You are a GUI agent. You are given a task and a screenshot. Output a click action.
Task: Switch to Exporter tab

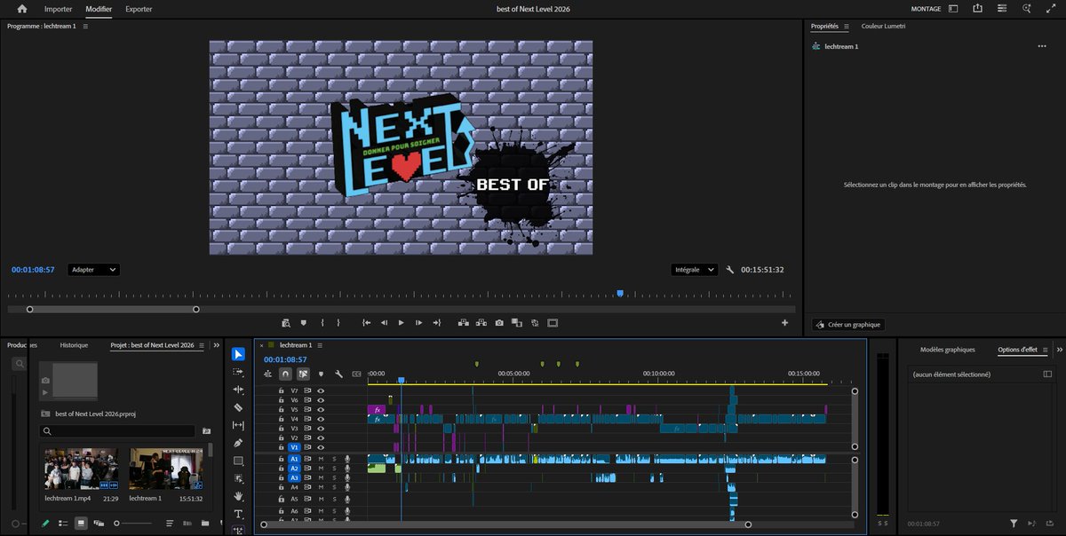click(139, 9)
